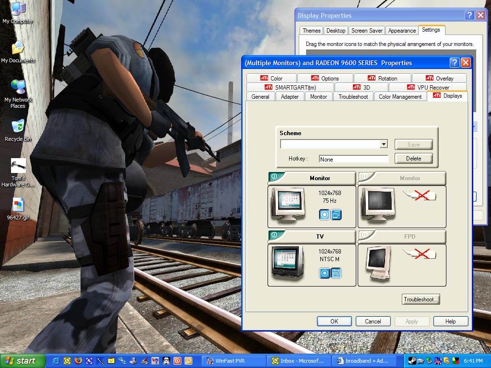
Task: Switch to Desktop tab in Display Properties
Action: coord(336,31)
